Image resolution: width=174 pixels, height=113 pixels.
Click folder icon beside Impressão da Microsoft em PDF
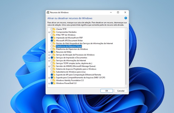54,38
